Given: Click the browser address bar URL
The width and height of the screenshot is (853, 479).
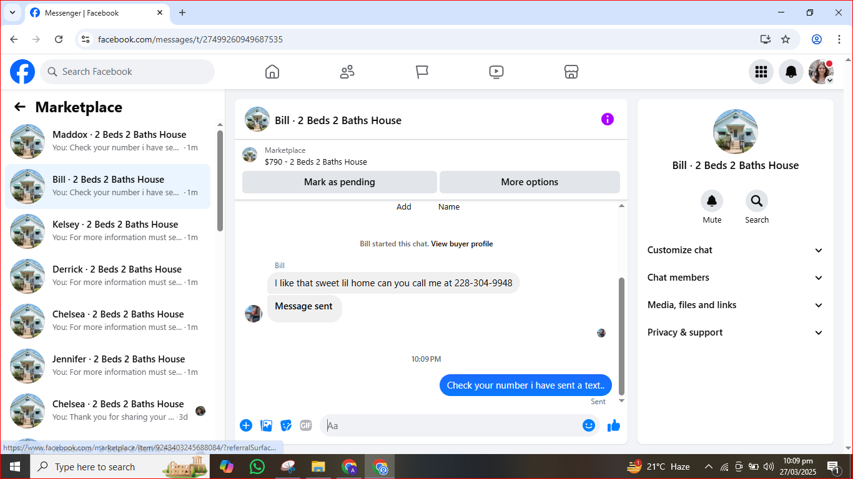Looking at the screenshot, I should point(190,39).
